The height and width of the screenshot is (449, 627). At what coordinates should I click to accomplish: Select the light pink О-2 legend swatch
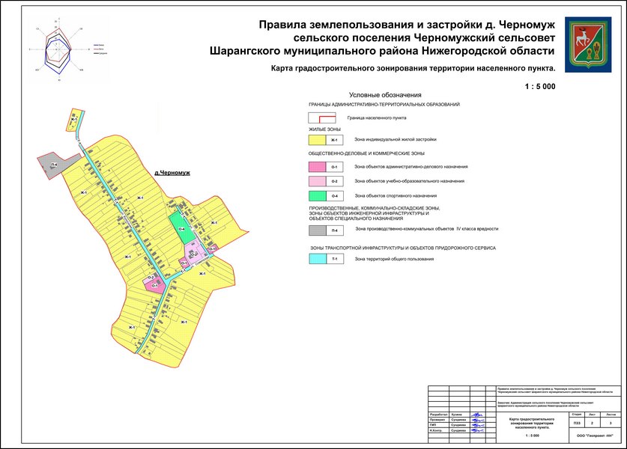[x=321, y=181]
